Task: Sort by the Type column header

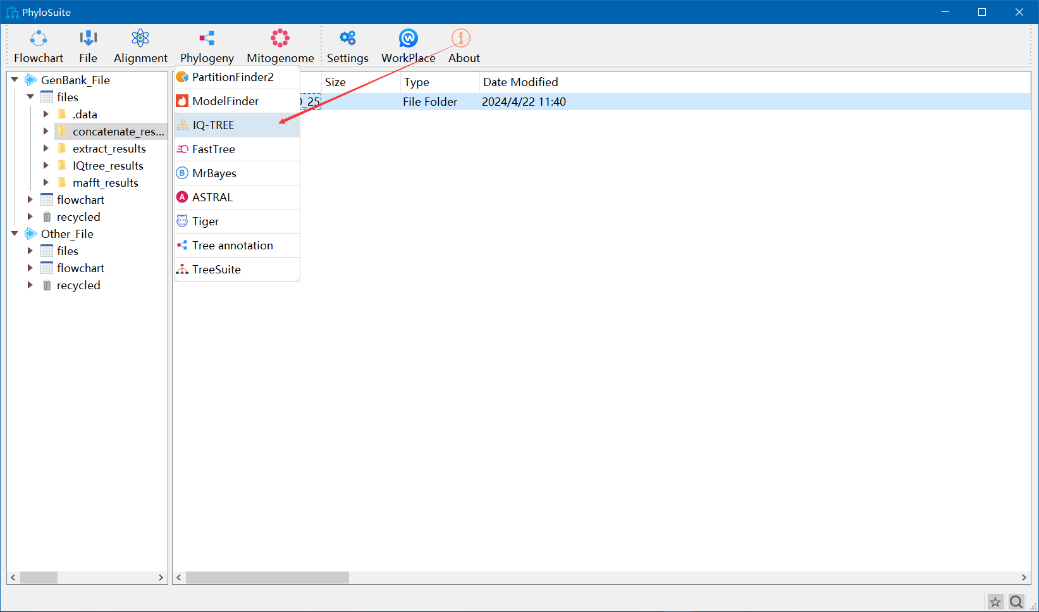Action: tap(440, 82)
